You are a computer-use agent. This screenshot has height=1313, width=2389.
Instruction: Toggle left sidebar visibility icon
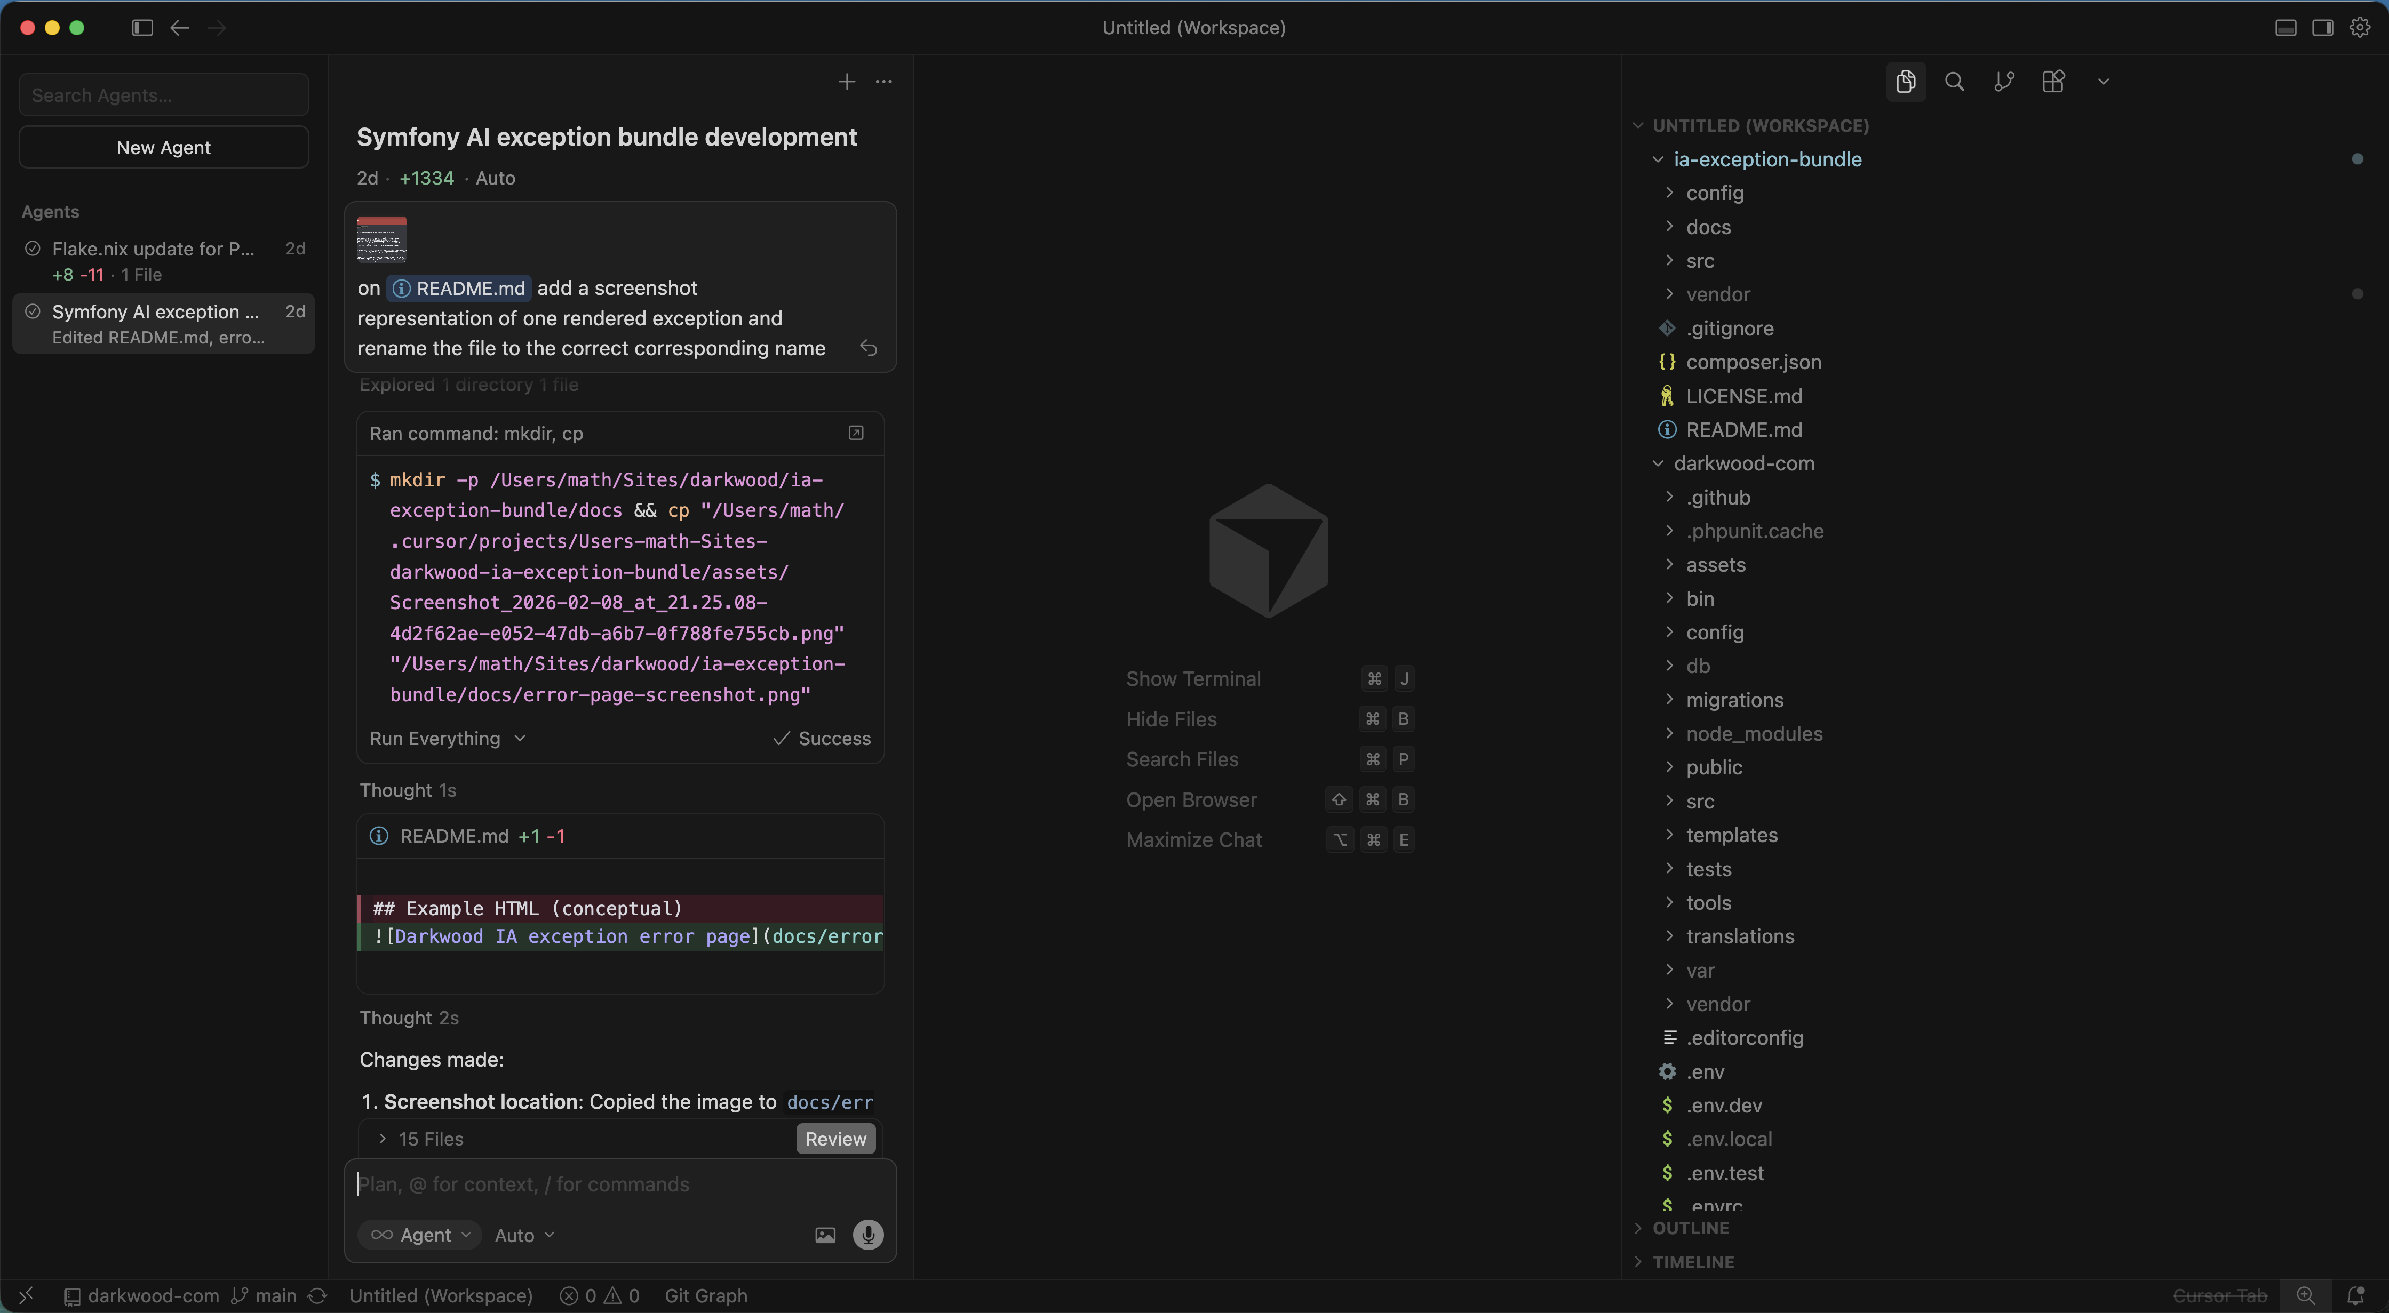[142, 28]
